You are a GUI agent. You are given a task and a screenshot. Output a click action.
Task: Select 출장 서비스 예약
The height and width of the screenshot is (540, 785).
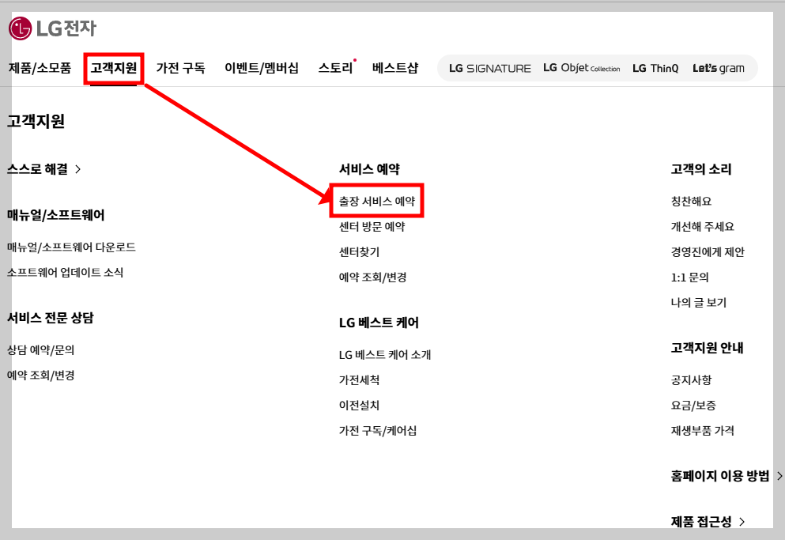coord(377,201)
